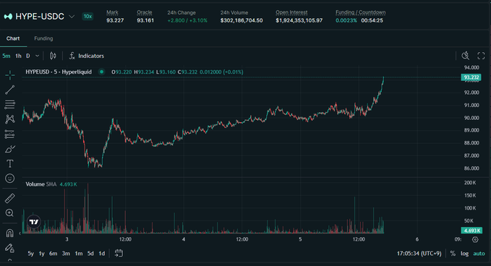Set chart range to 1d

[x=102, y=254]
